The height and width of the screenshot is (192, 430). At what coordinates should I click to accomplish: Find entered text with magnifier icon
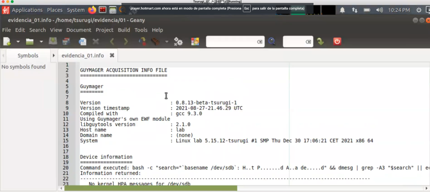(x=272, y=42)
